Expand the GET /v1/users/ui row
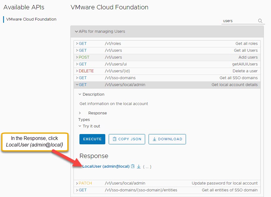The image size is (271, 197). click(77, 64)
